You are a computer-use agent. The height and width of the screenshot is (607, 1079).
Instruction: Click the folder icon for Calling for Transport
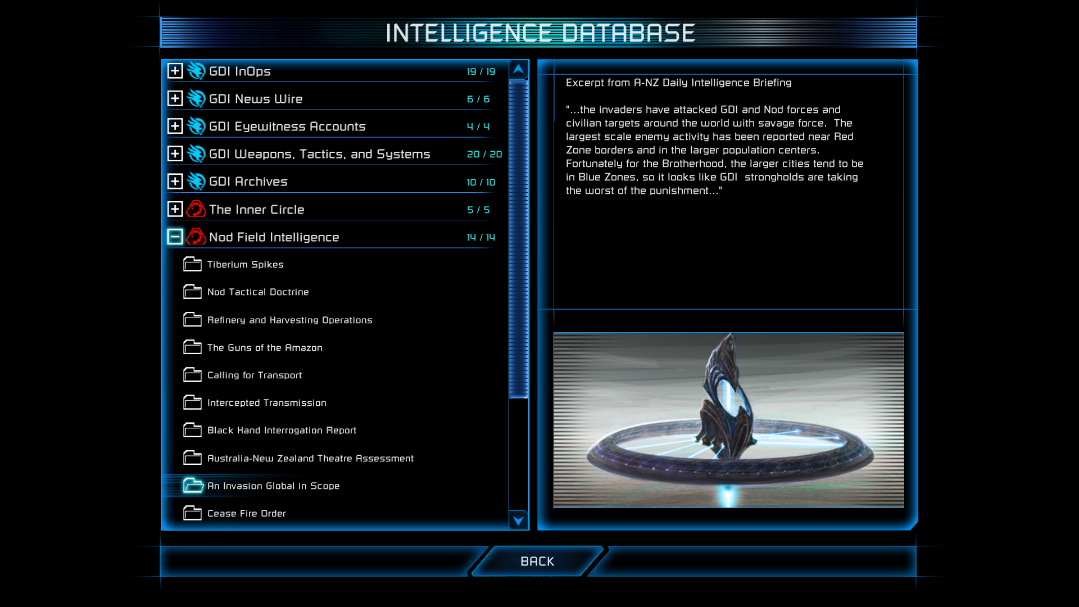pos(192,374)
